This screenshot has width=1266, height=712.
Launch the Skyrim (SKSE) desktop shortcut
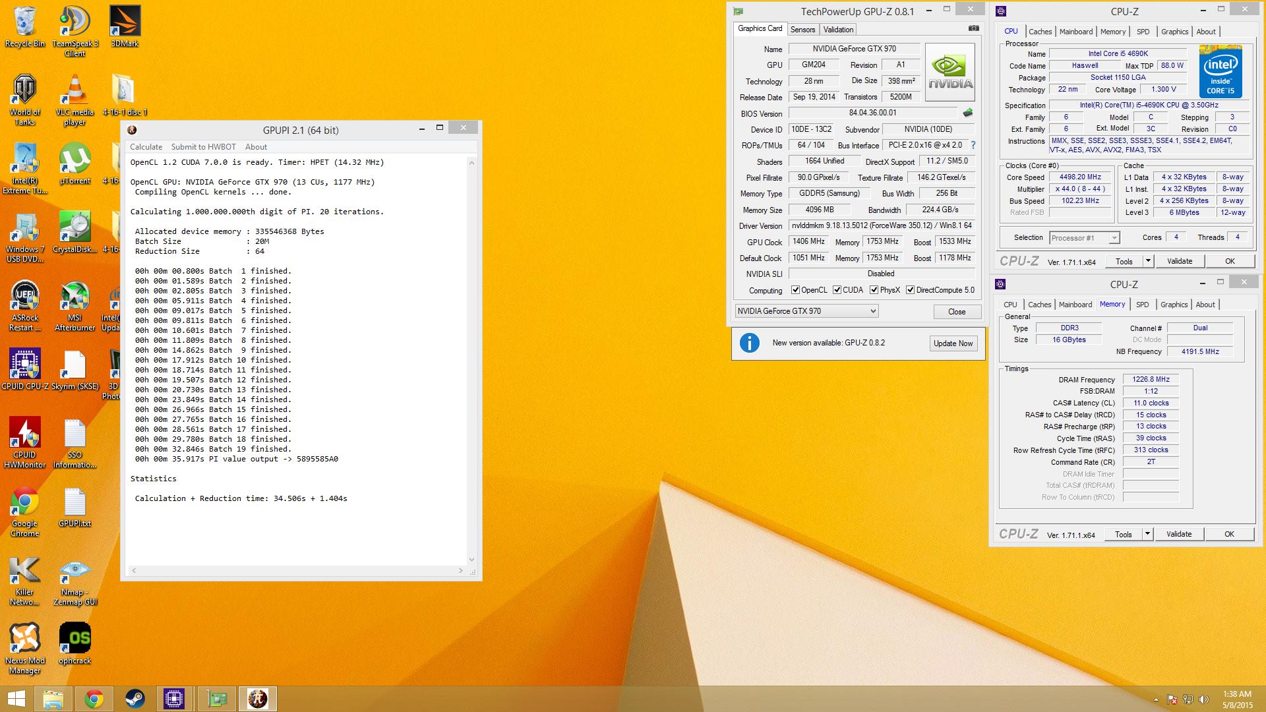75,369
